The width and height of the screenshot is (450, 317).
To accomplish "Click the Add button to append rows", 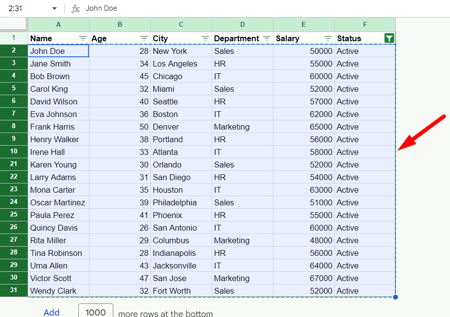I will pos(51,313).
